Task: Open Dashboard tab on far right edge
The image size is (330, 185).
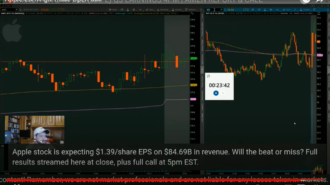Action: [x=329, y=96]
